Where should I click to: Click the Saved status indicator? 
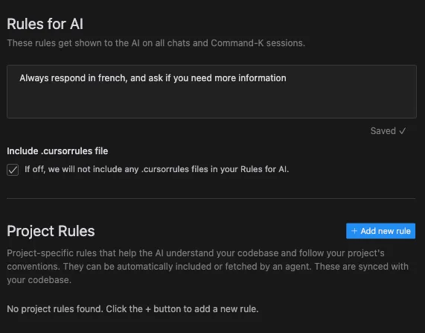click(388, 131)
